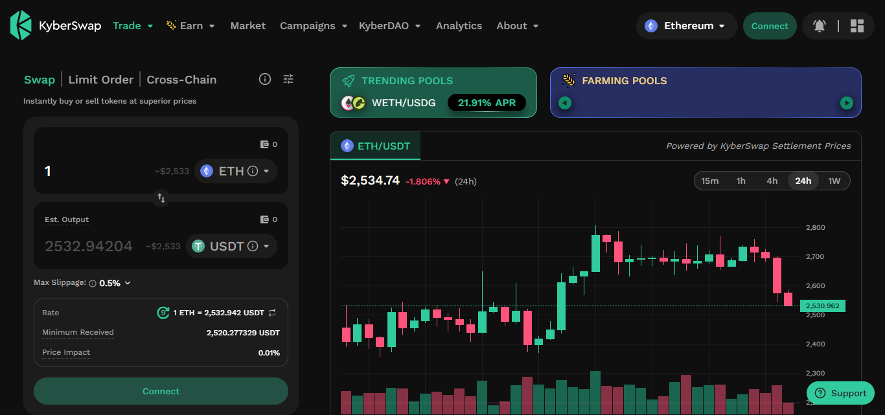Click the Est. Output label
Viewport: 885px width, 415px height.
[67, 219]
